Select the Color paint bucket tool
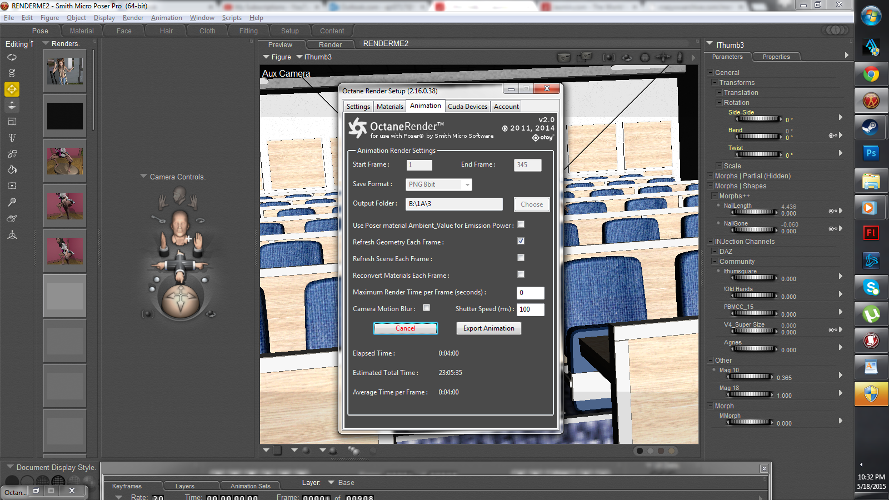The height and width of the screenshot is (500, 889). 12,169
